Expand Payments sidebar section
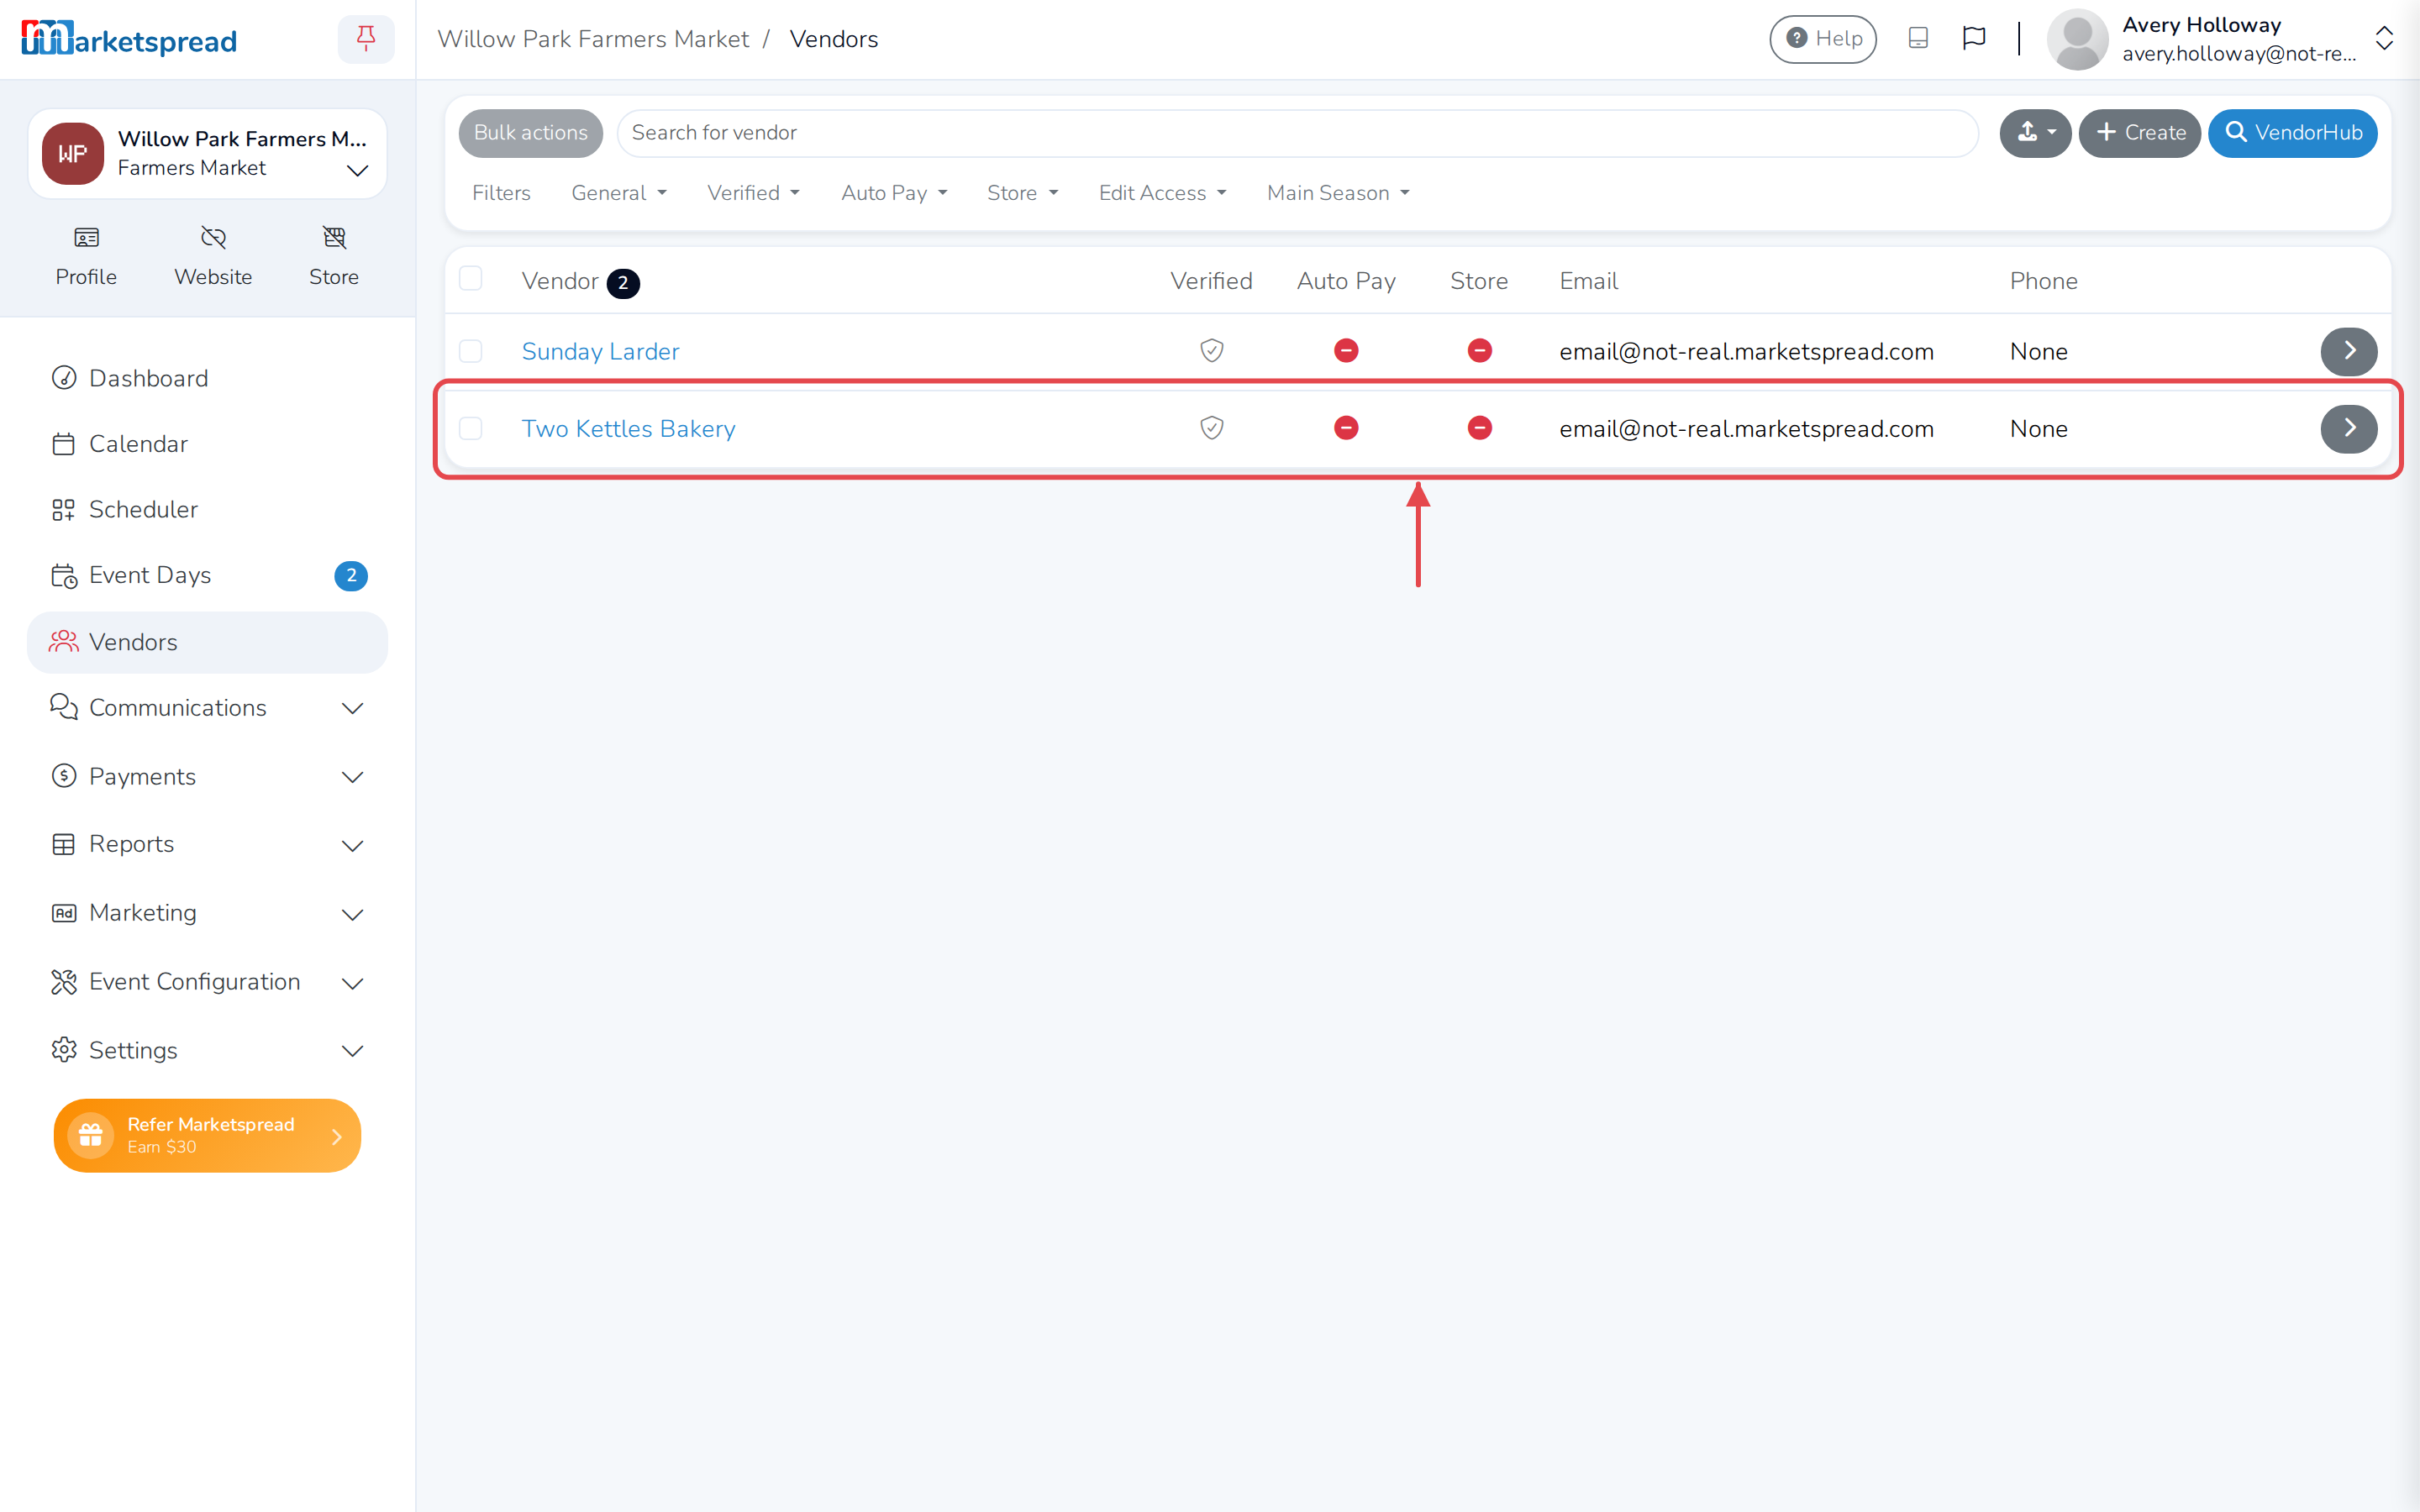Viewport: 2420px width, 1512px height. [207, 777]
